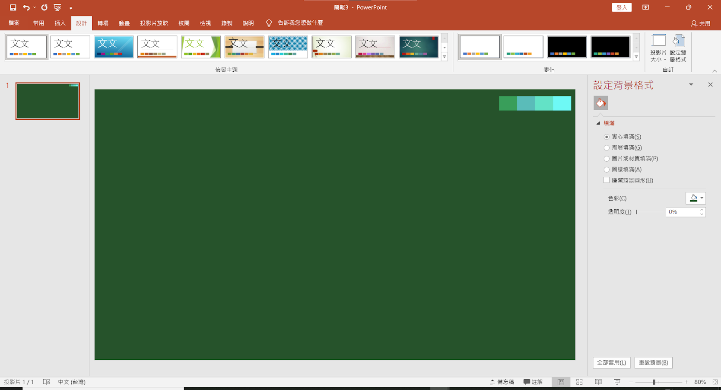Switch to the 轉場 tab
Image resolution: width=721 pixels, height=390 pixels.
pyautogui.click(x=103, y=23)
